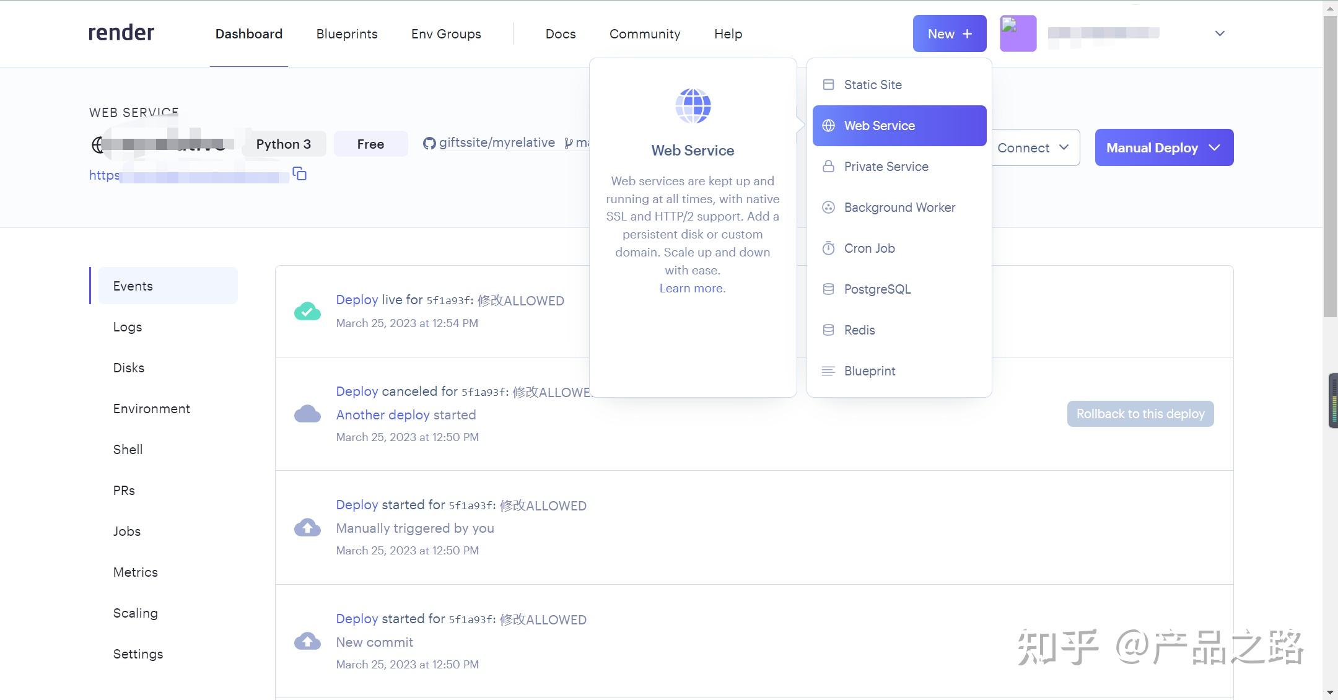The image size is (1338, 700).
Task: Click Rollback to this deploy button
Action: pos(1140,414)
